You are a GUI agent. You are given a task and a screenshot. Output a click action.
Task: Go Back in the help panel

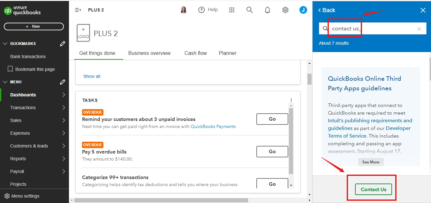(327, 10)
